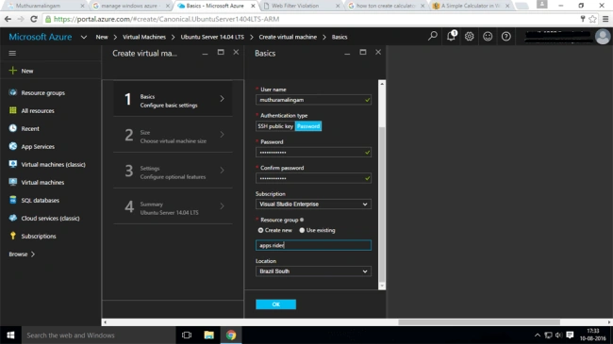Viewport: 613px width, 344px height.
Task: Open step 2 Size
Action: [x=173, y=135]
